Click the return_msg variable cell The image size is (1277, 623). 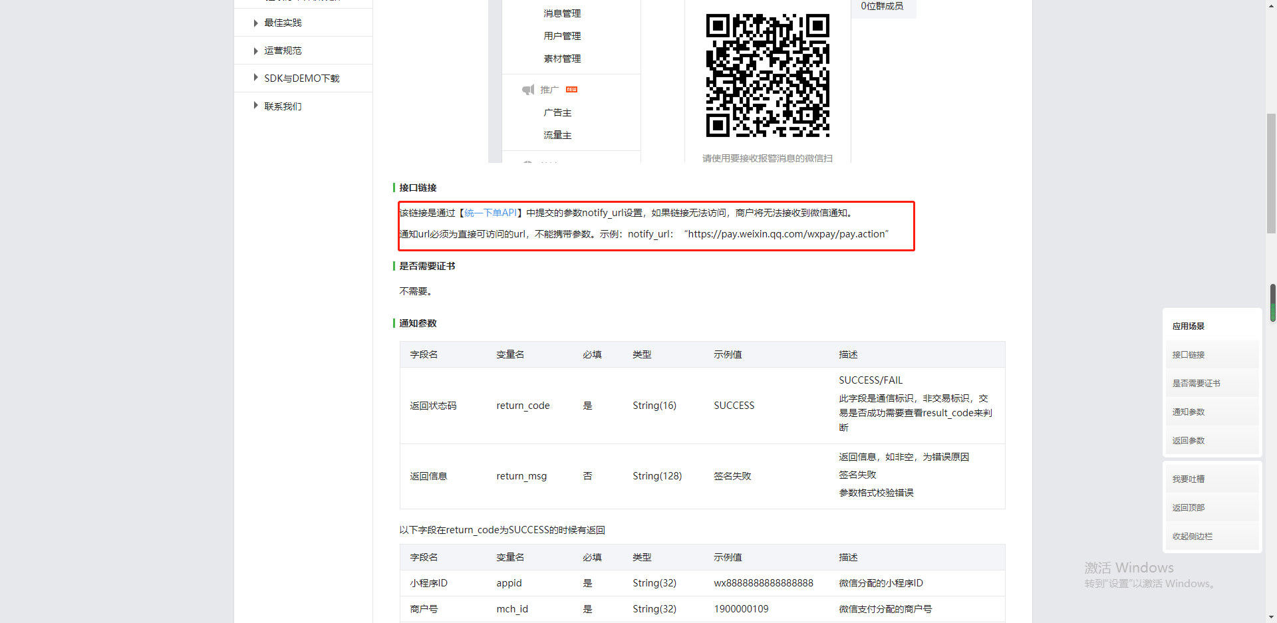click(x=521, y=476)
